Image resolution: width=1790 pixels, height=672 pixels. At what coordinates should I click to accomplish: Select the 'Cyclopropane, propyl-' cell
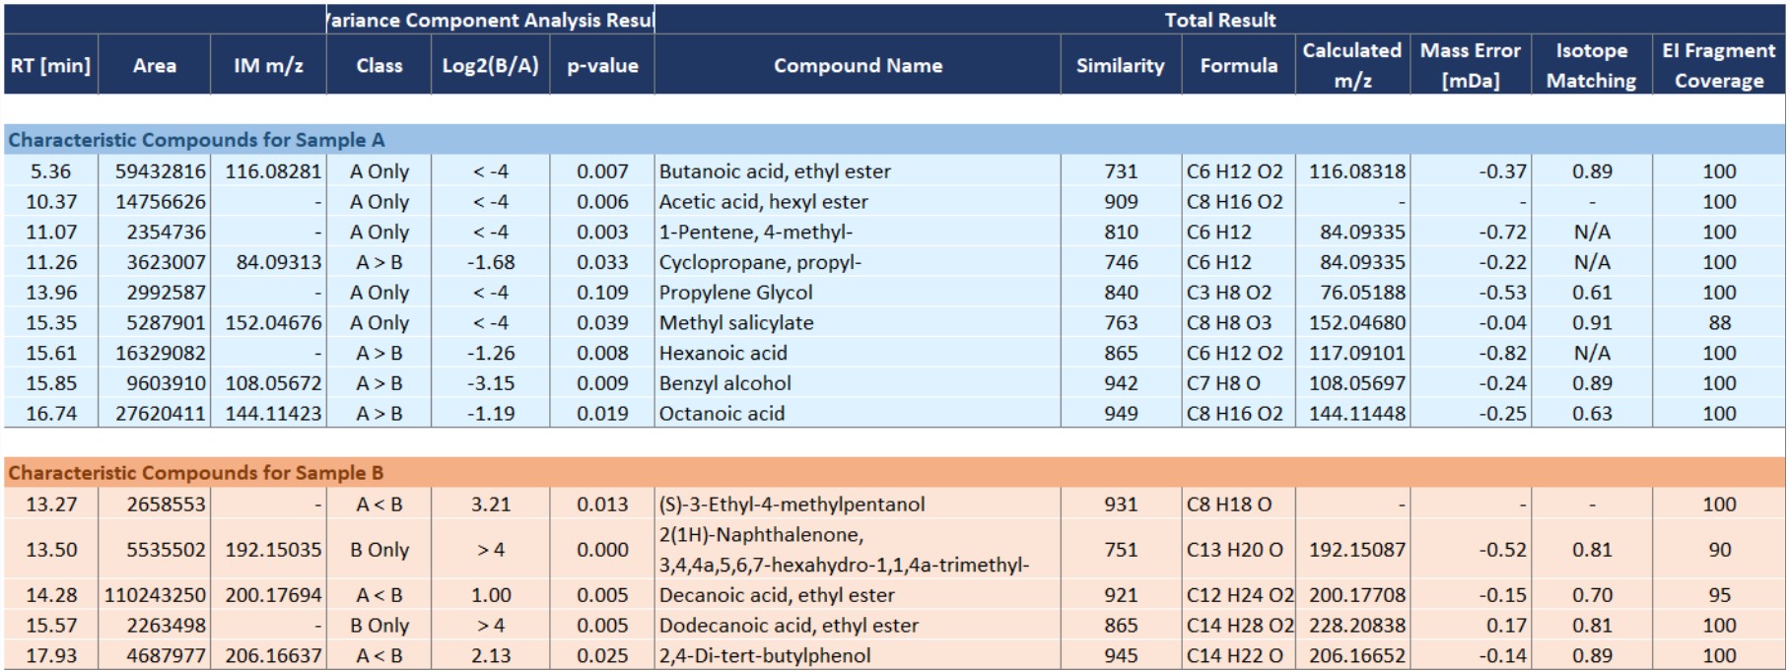click(858, 262)
